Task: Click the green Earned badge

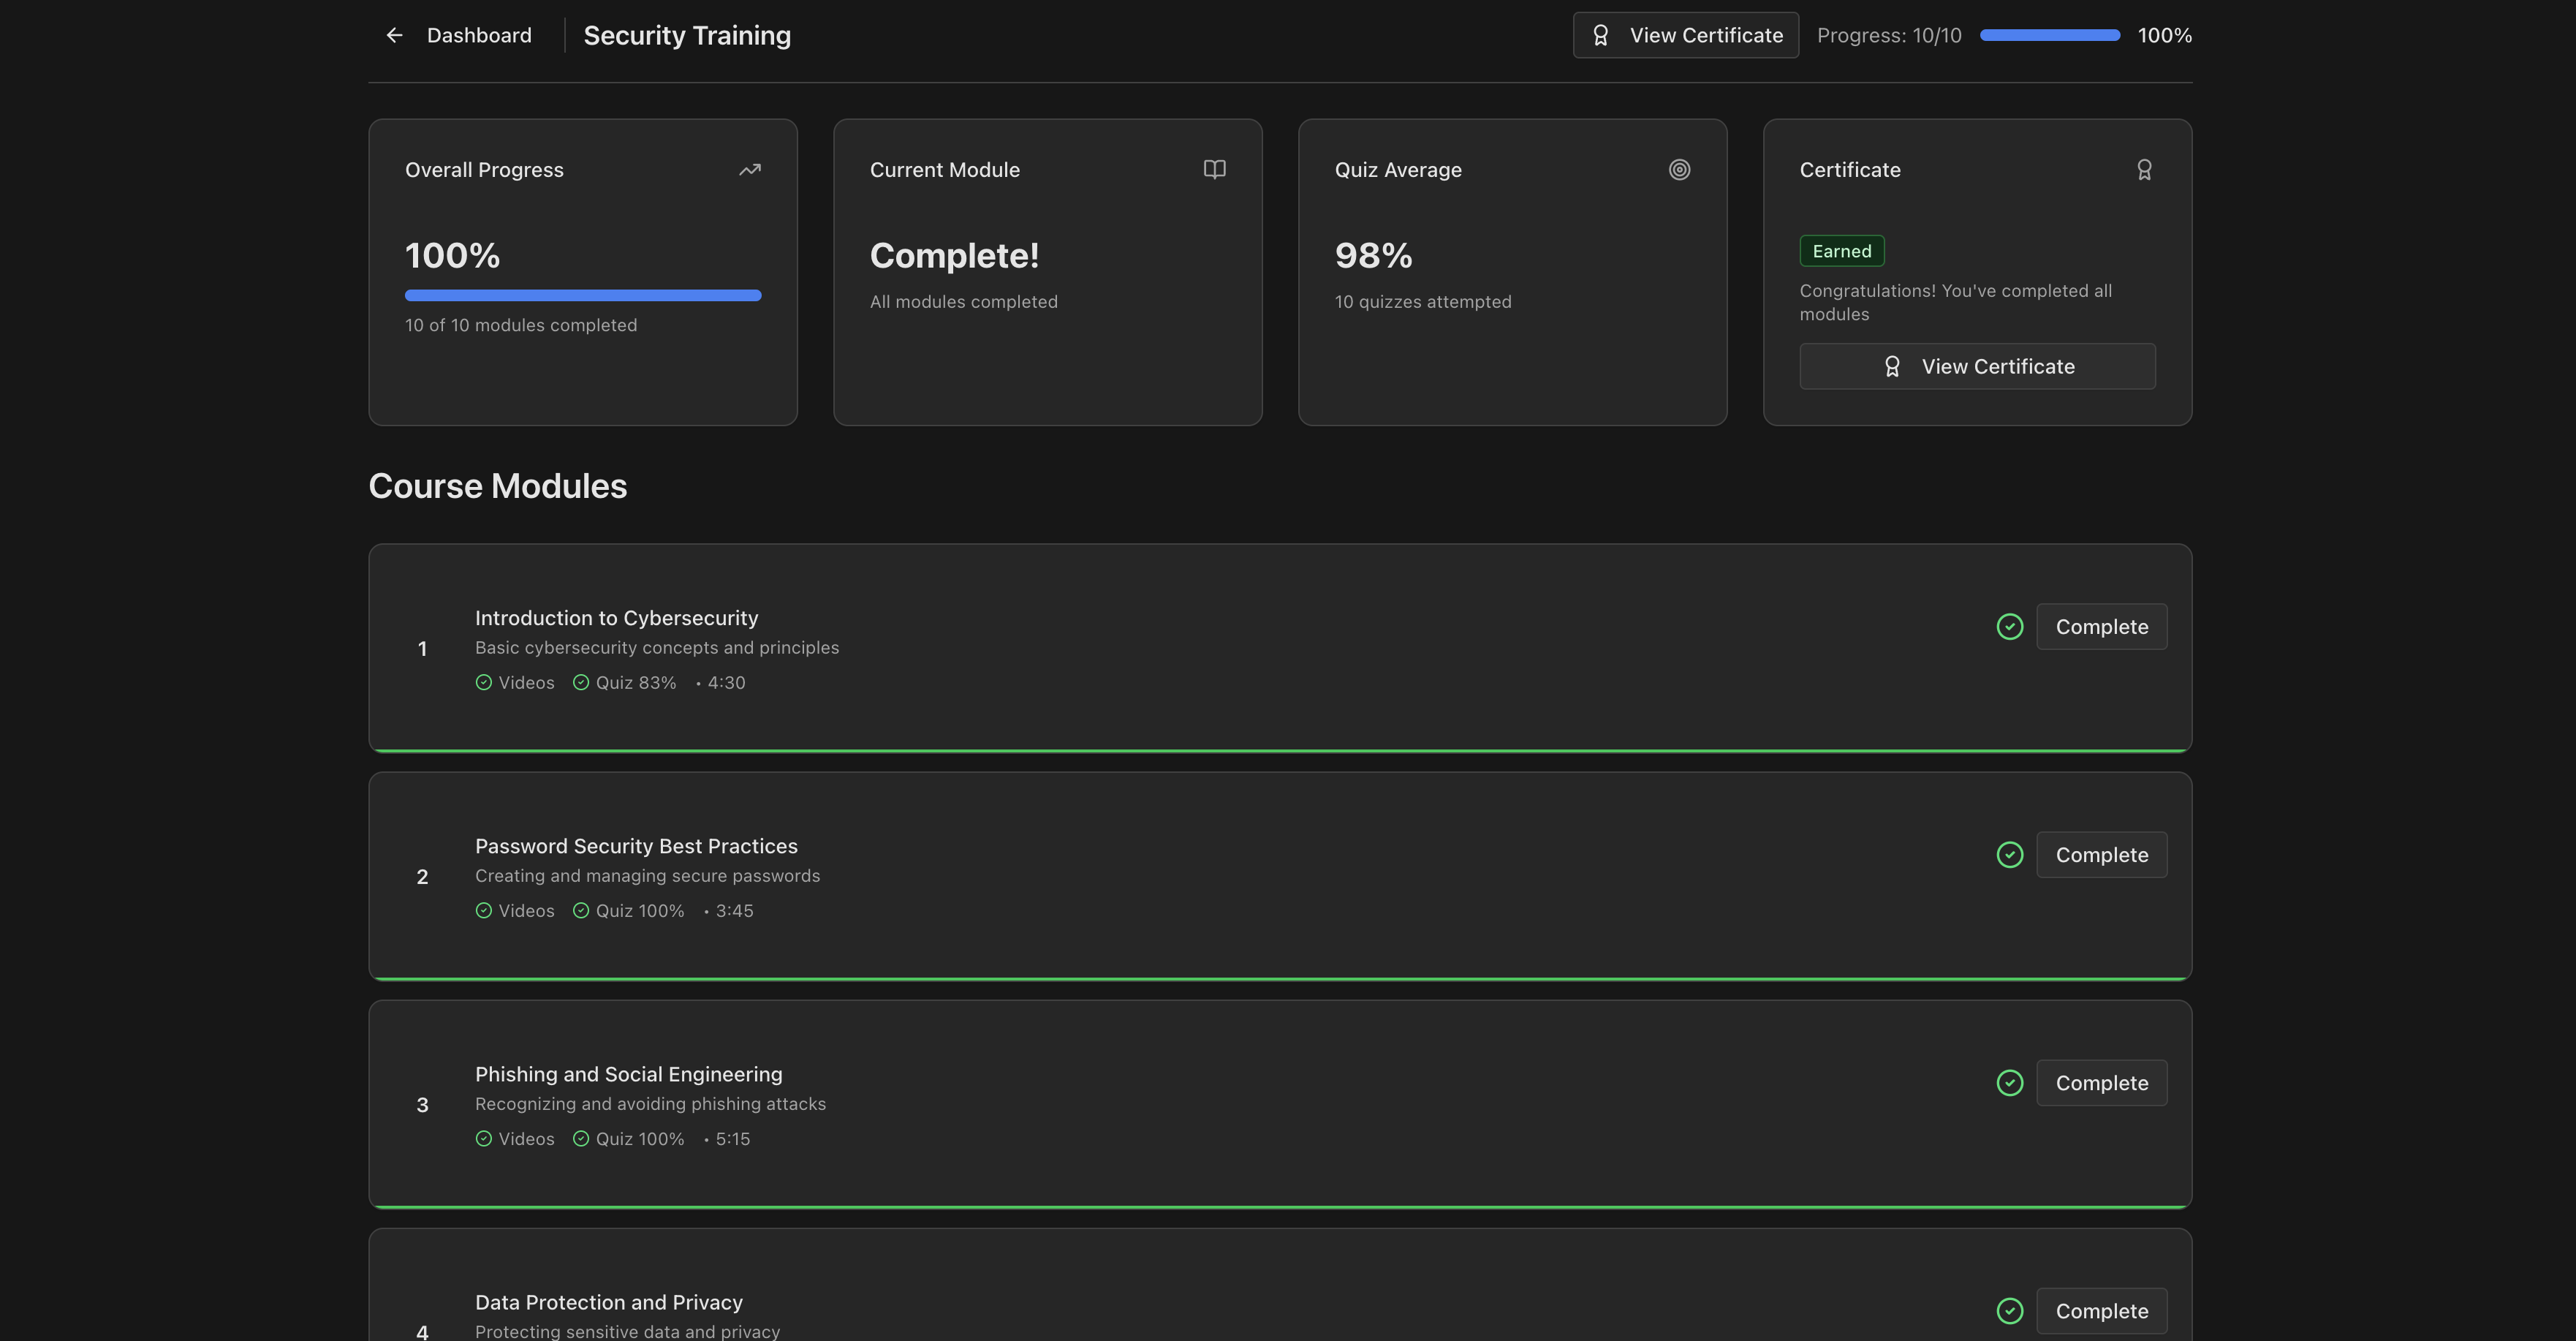Action: click(x=1841, y=251)
